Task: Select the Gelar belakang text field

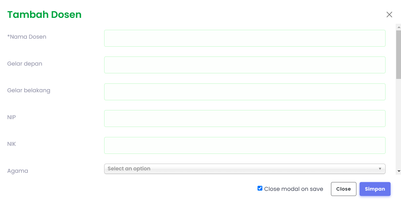Action: click(245, 92)
